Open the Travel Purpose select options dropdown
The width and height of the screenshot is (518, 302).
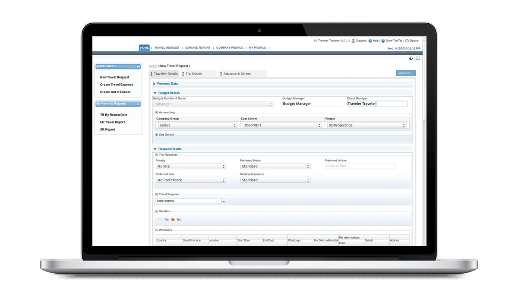click(x=190, y=201)
